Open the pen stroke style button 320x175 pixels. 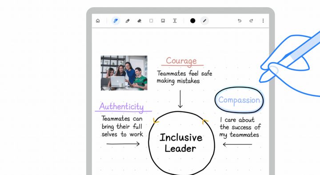pos(204,20)
